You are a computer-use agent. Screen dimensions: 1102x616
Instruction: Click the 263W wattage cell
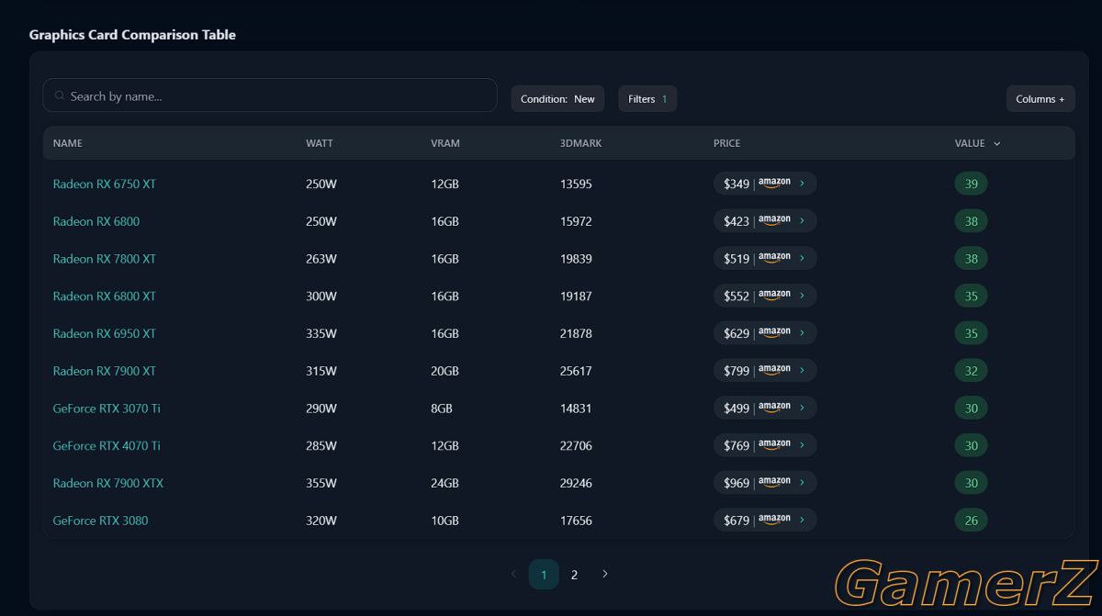(x=321, y=259)
